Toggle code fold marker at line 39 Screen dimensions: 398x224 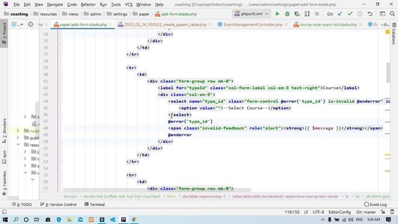[61, 68]
